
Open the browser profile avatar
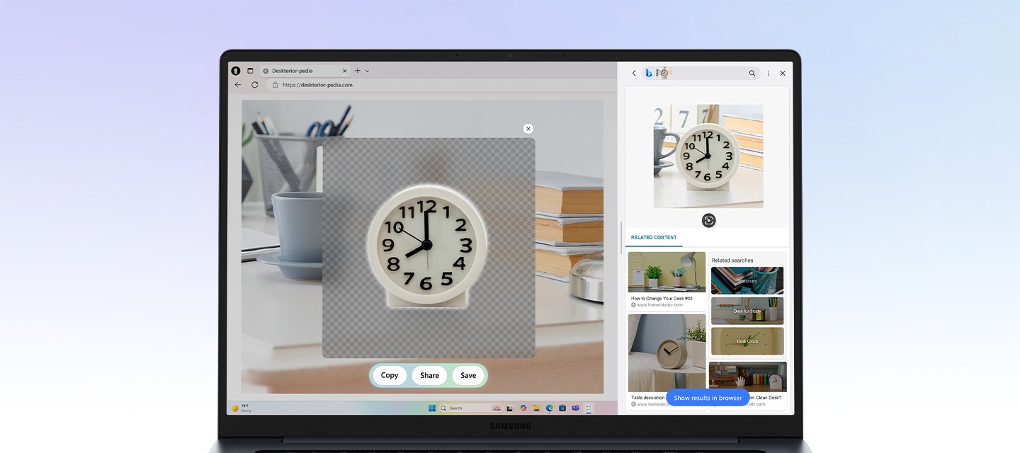click(x=236, y=71)
